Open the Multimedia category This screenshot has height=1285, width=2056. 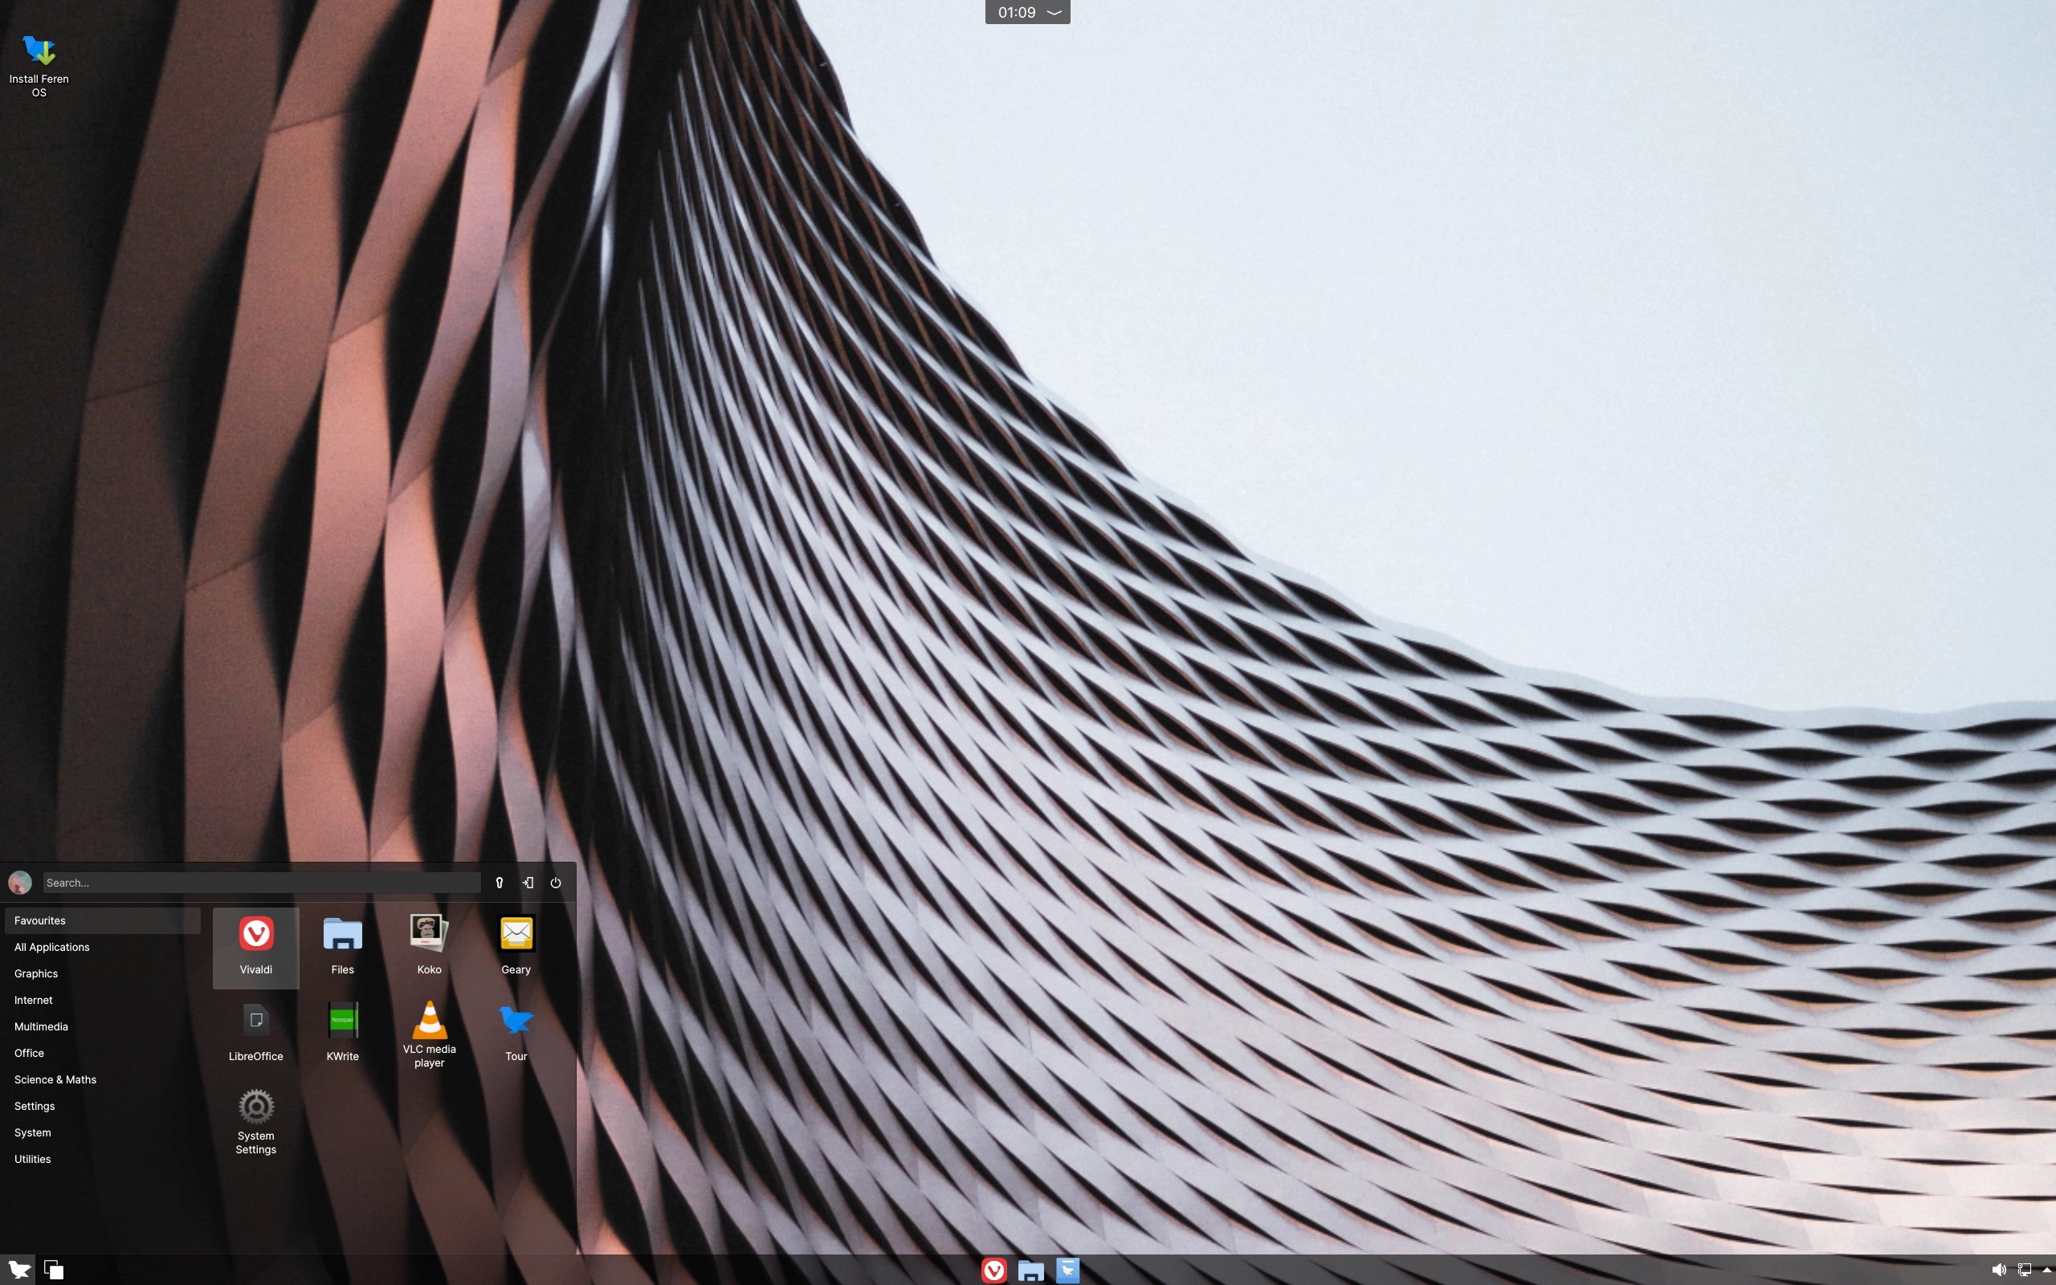[x=41, y=1026]
